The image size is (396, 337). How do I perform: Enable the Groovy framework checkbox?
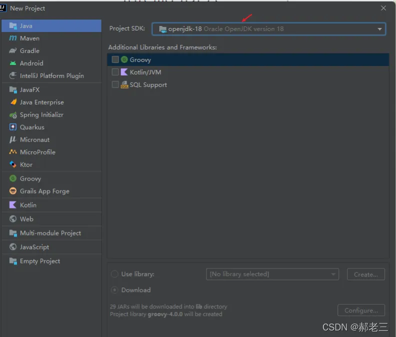click(x=115, y=59)
